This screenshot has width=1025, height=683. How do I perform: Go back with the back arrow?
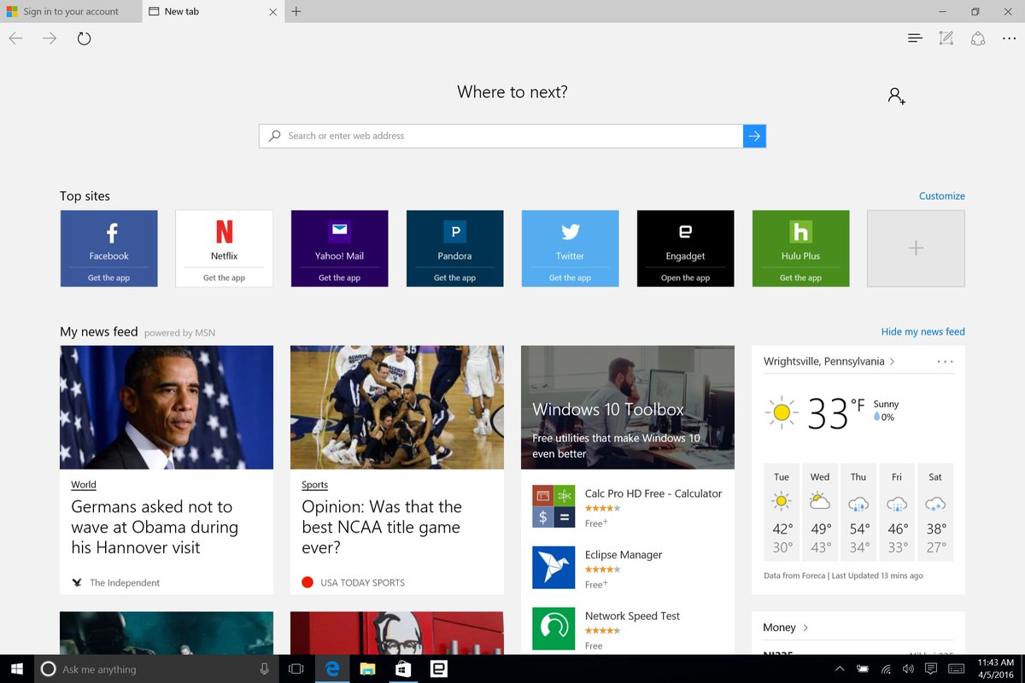pos(15,38)
